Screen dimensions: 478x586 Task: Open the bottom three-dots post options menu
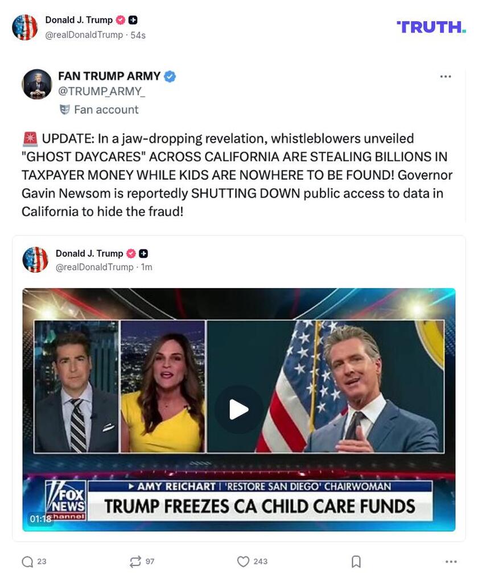point(451,562)
